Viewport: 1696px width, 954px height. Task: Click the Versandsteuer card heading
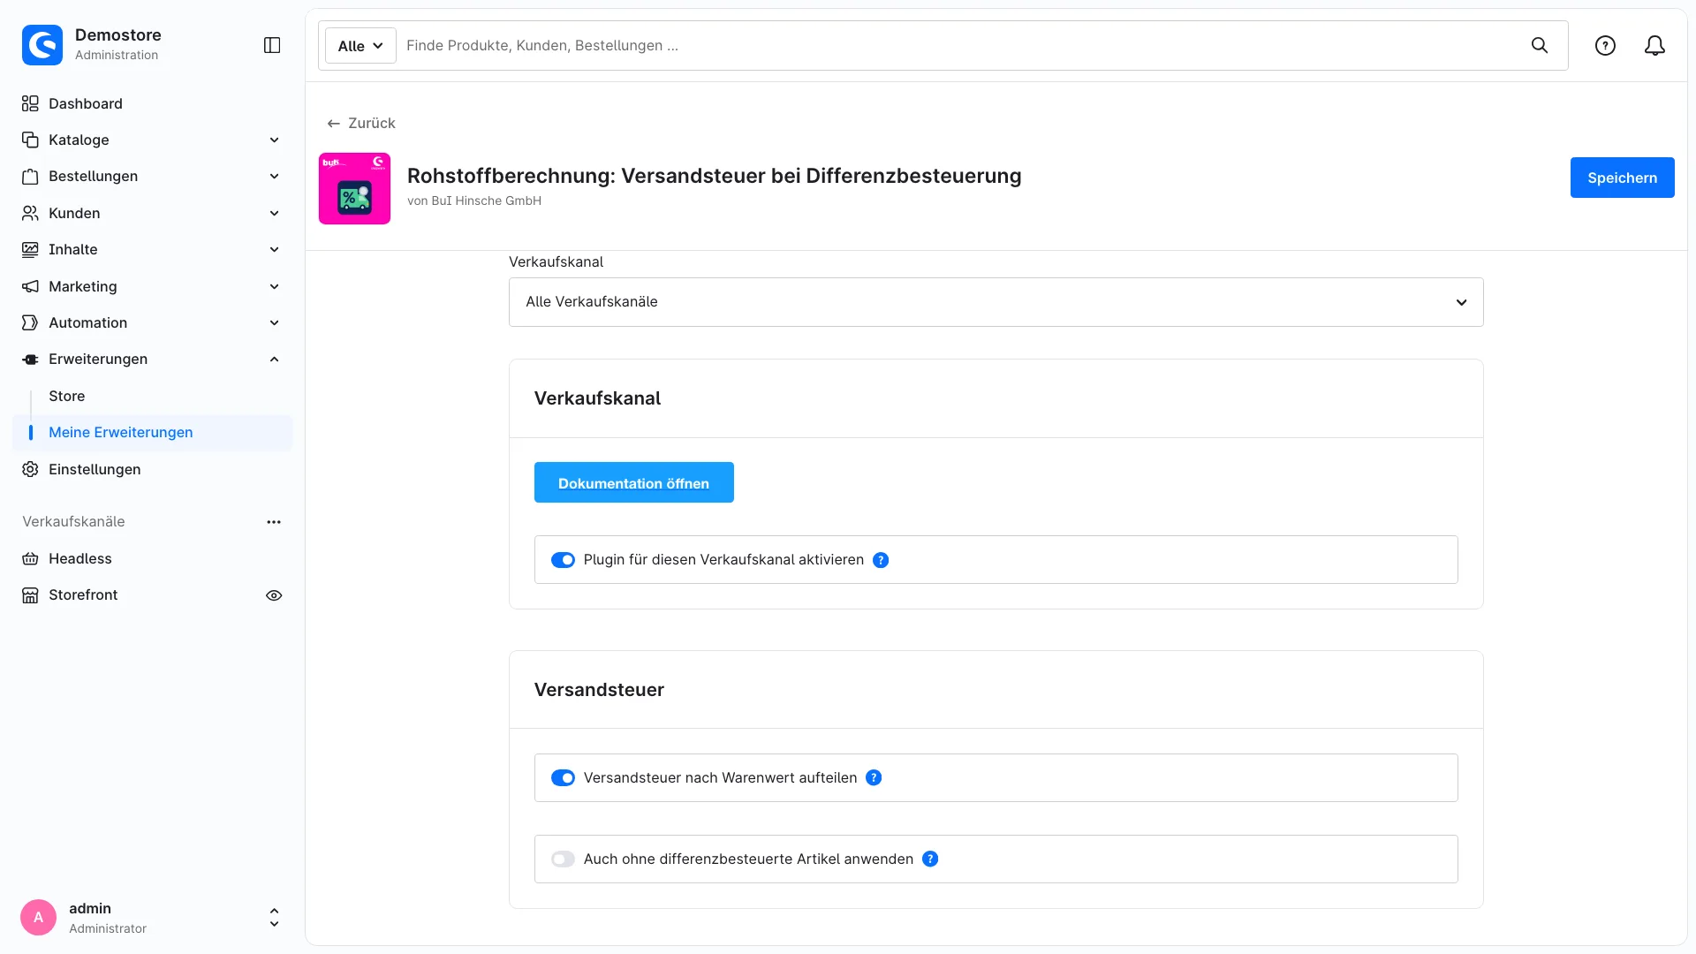coord(599,690)
